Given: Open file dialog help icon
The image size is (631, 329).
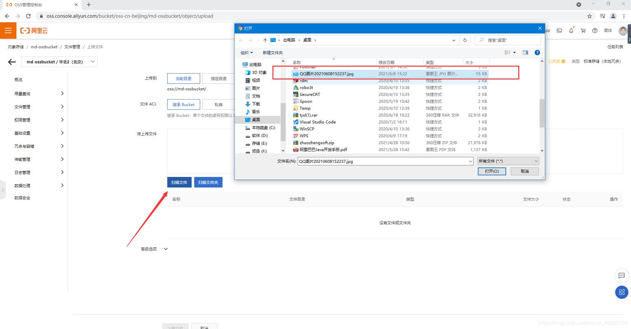Looking at the screenshot, I should [x=537, y=53].
